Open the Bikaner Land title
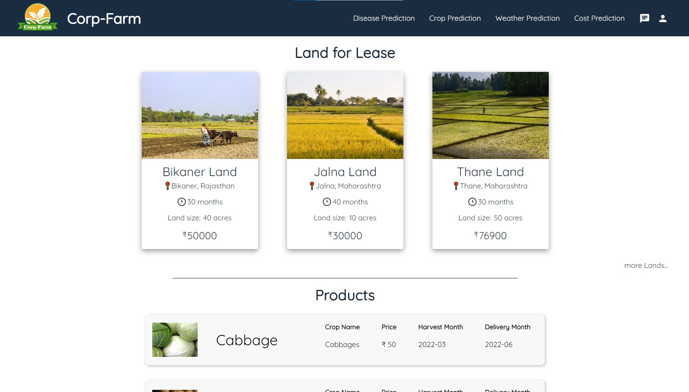 tap(200, 172)
